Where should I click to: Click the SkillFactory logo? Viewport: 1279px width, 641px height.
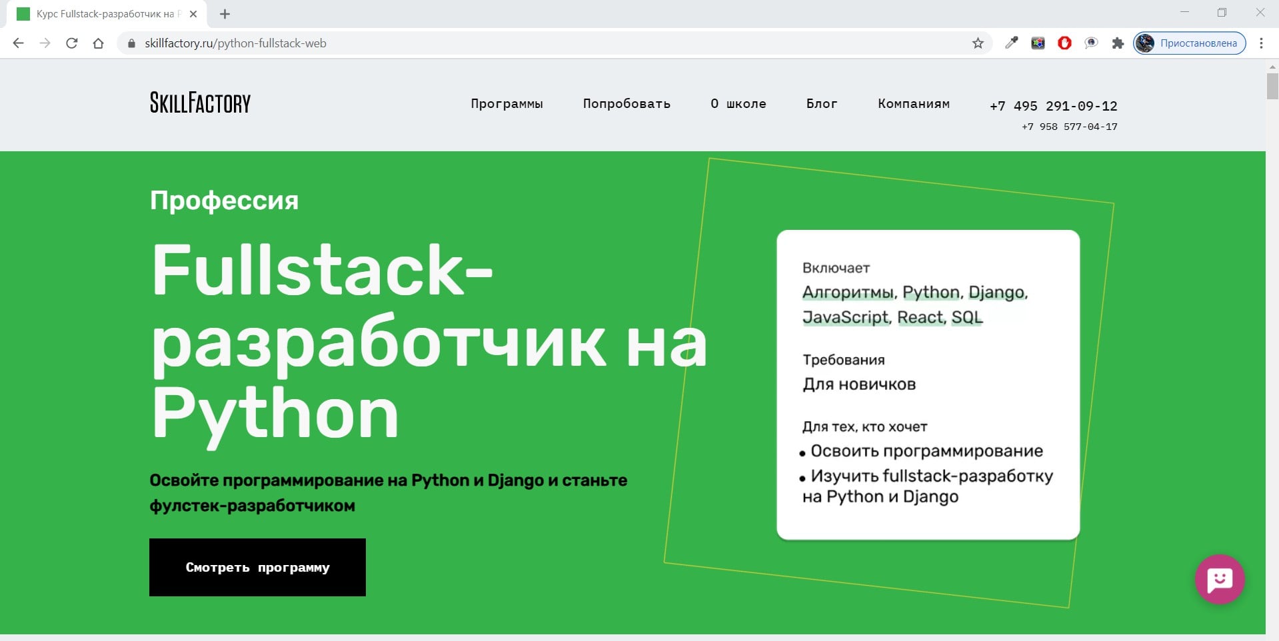coord(200,103)
